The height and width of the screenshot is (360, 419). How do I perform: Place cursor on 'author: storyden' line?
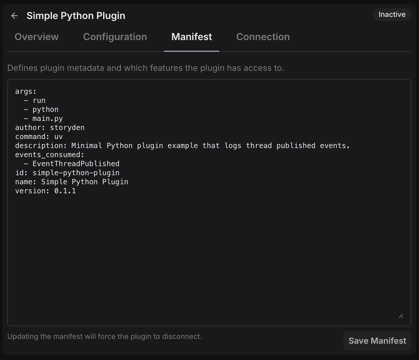coord(50,128)
